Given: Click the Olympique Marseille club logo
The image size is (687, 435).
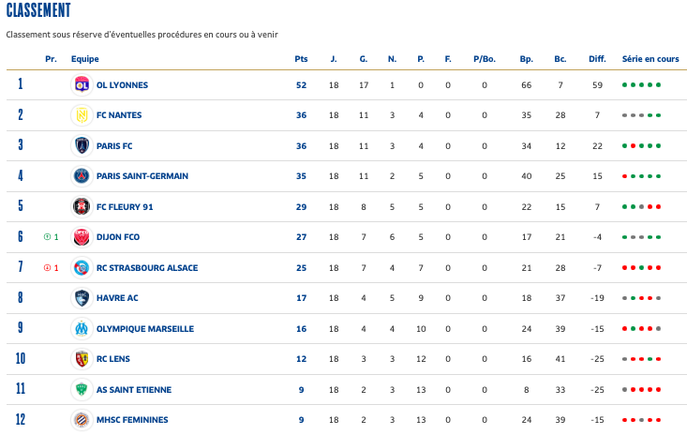Looking at the screenshot, I should coord(81,328).
